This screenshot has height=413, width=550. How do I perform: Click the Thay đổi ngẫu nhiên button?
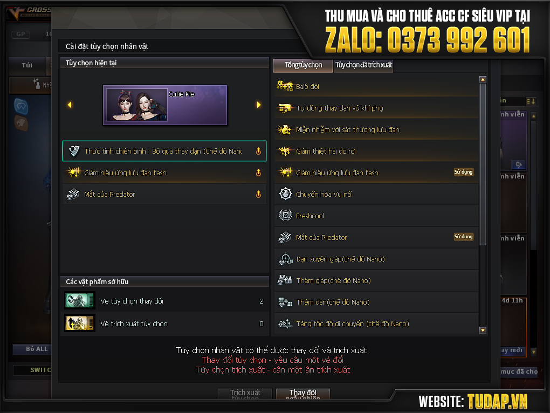click(x=303, y=394)
